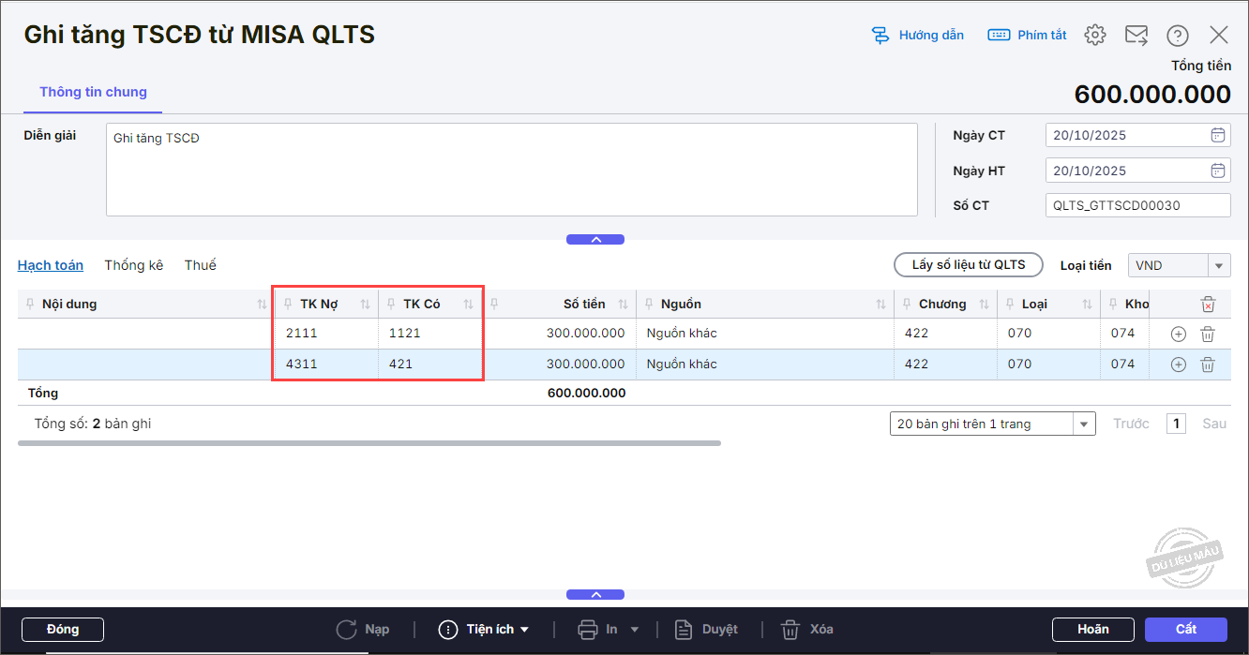Screen dimensions: 1249x655
Task: Click delete-all rows icon in table header
Action: [1208, 305]
